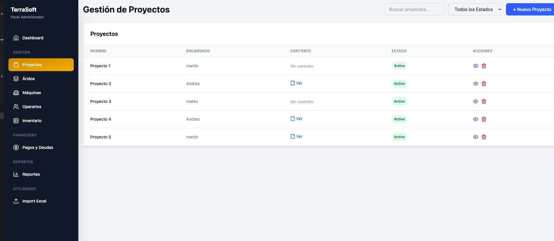554x241 pixels.
Task: Click the eye icon for mateo's Proyecto 3
Action: point(475,101)
